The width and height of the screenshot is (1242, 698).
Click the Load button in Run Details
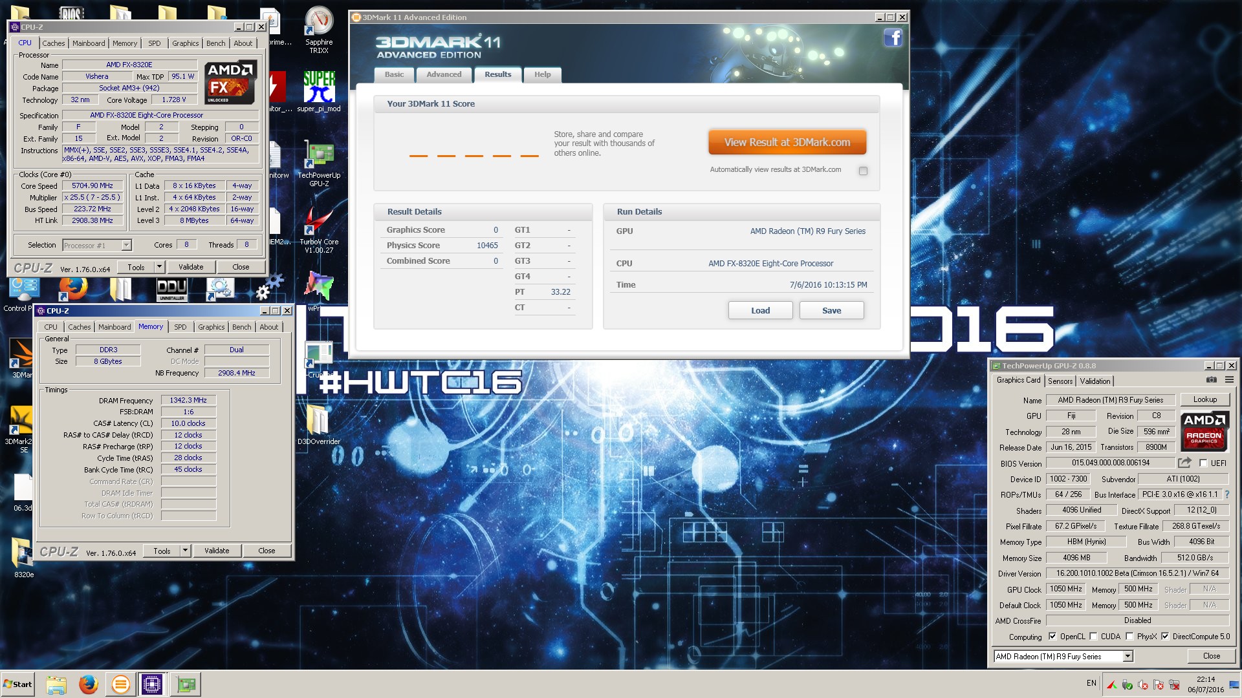[760, 310]
